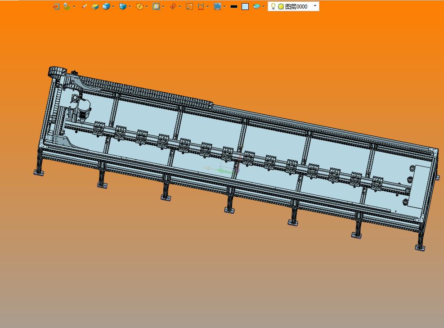Click the red dimension measure icon
The image size is (444, 328).
pyautogui.click(x=201, y=6)
